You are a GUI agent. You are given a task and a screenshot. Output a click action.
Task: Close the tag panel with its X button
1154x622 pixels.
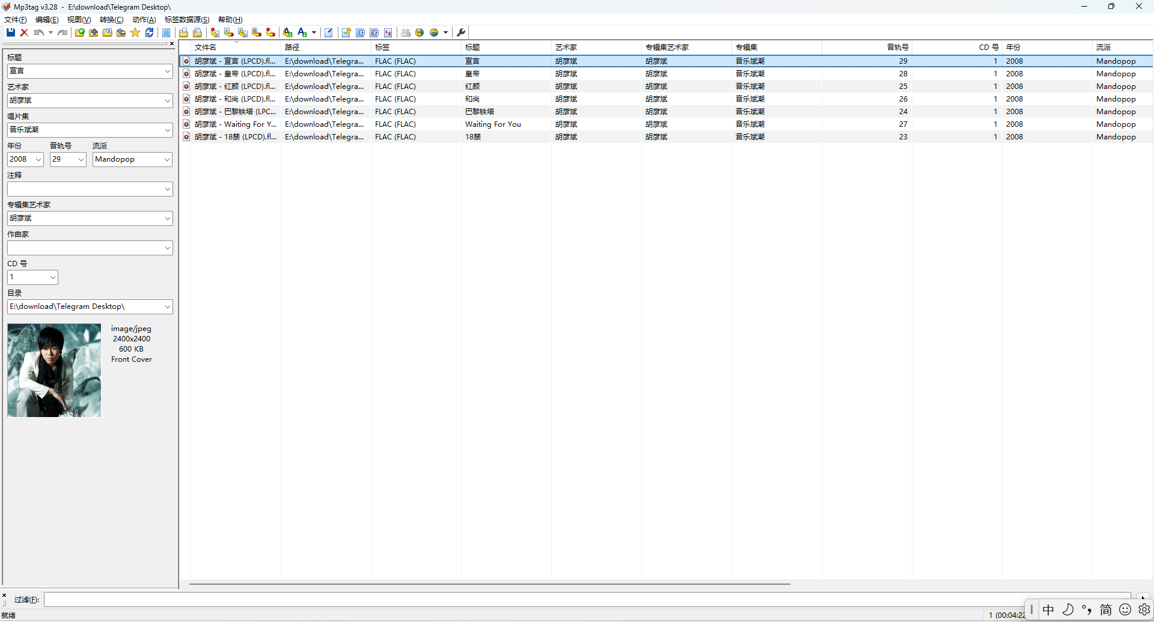(x=172, y=43)
